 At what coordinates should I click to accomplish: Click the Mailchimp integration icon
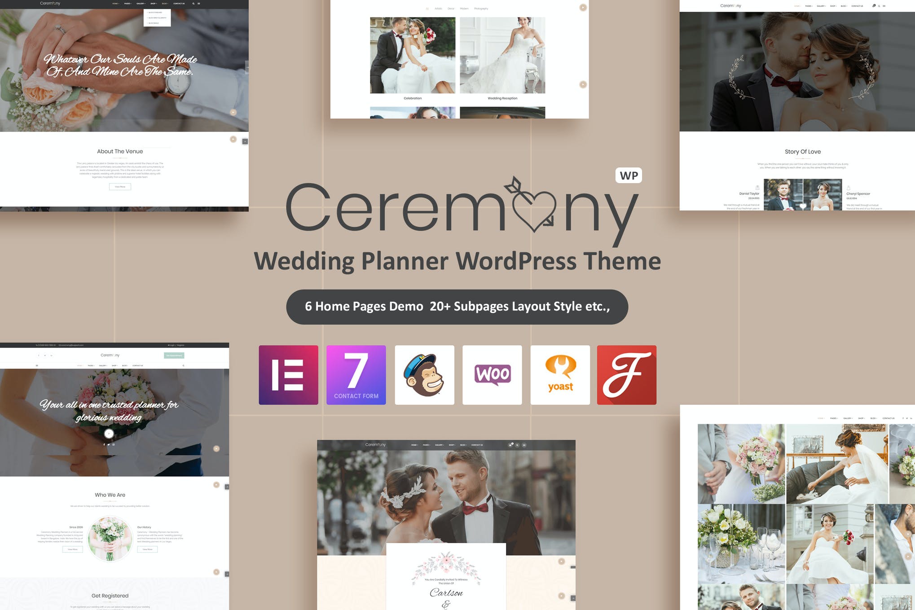pos(424,374)
